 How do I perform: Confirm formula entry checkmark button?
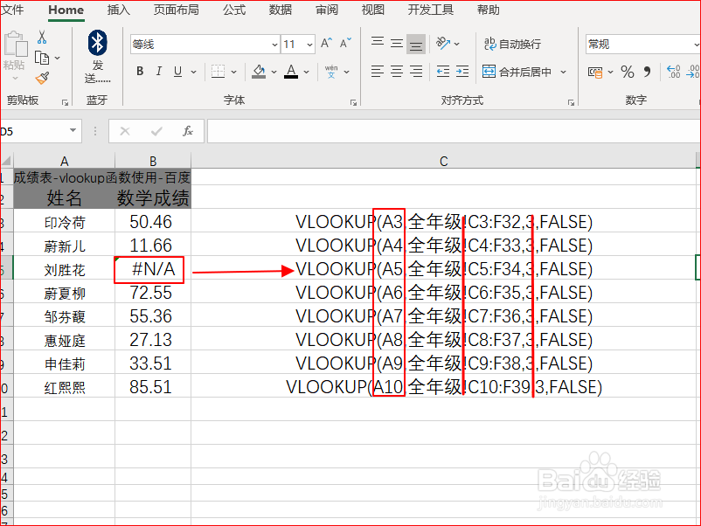(156, 131)
